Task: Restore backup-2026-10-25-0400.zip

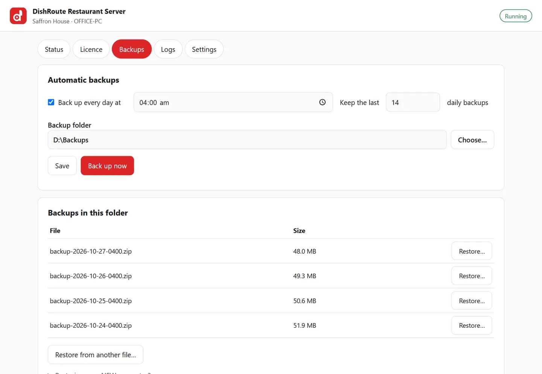Action: click(x=472, y=301)
